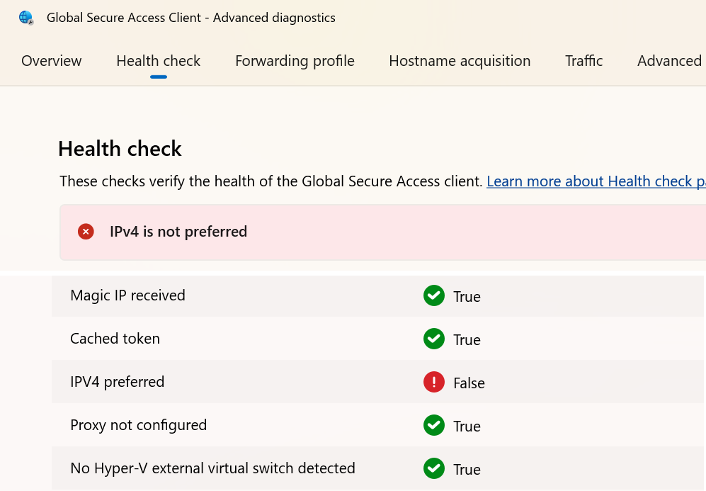Click the red error icon in banner
This screenshot has width=706, height=491.
point(86,232)
